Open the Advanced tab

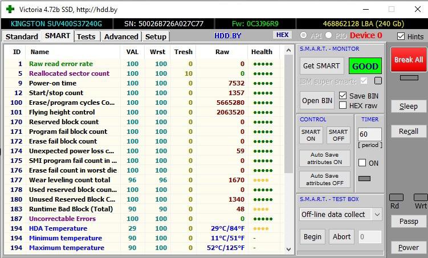coord(121,36)
